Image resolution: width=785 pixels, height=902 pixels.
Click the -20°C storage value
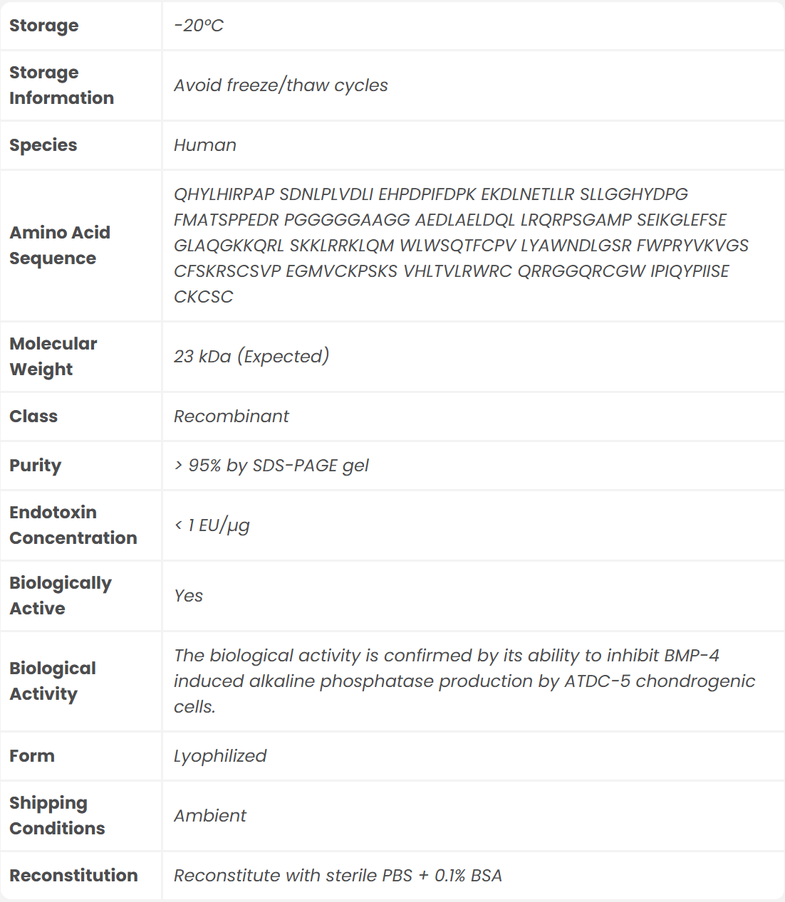click(x=199, y=26)
